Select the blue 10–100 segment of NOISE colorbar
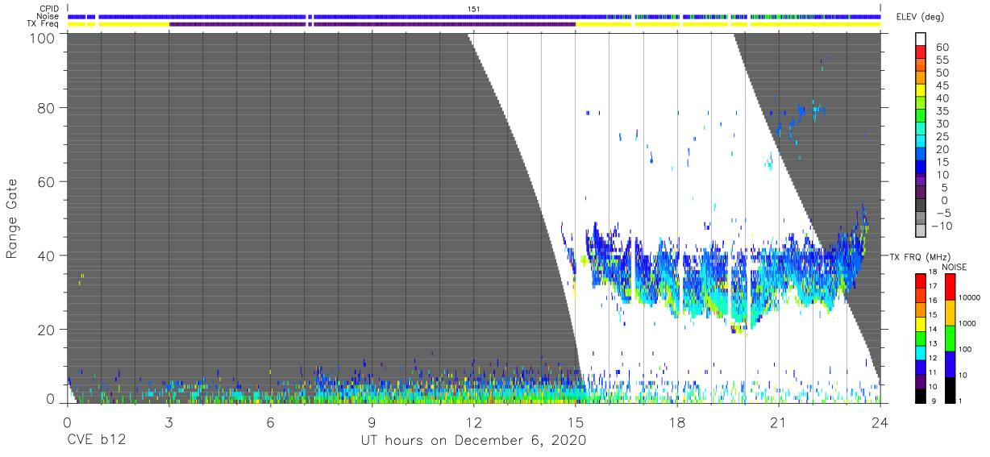Screen dimensions: 990x457 pyautogui.click(x=951, y=363)
